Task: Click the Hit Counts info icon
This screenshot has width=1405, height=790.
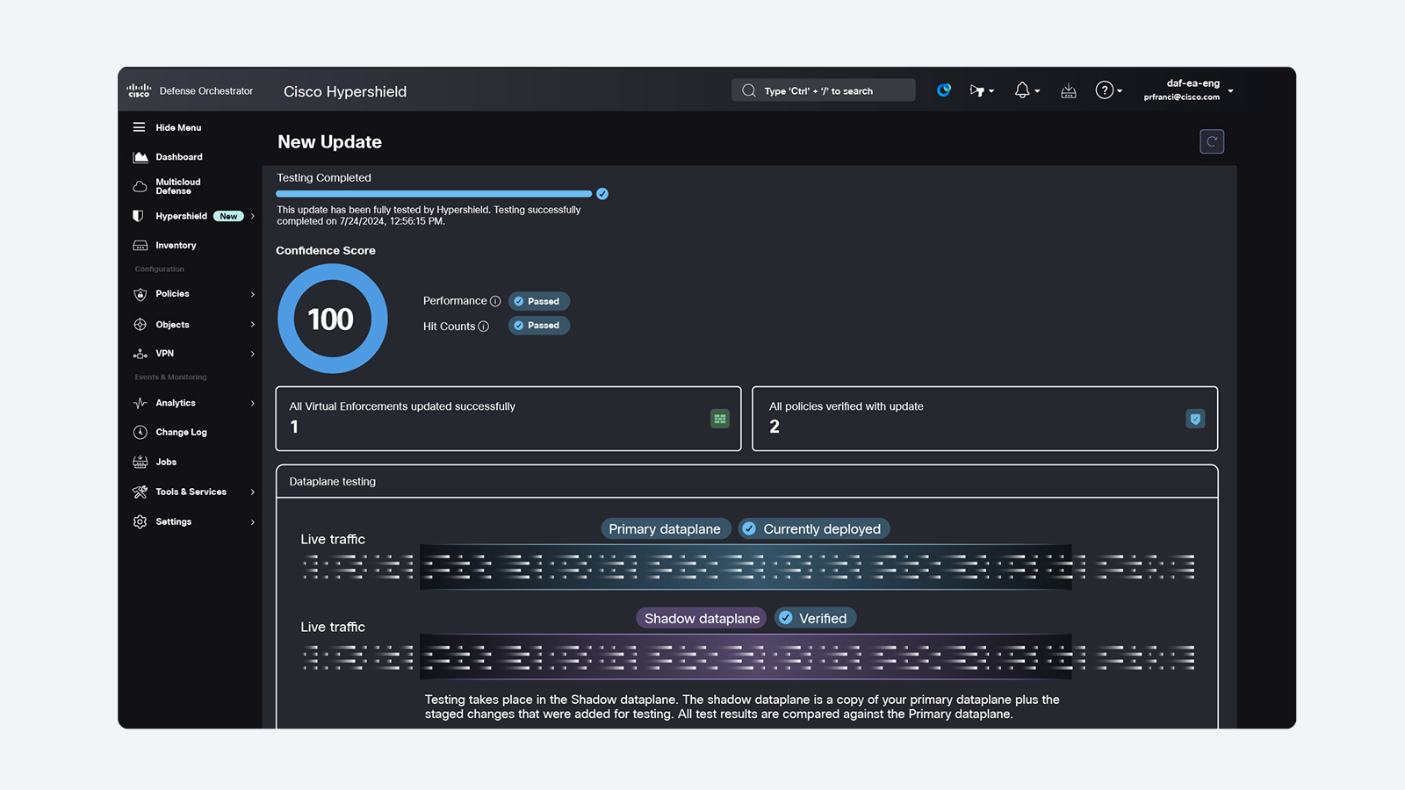Action: pyautogui.click(x=483, y=327)
